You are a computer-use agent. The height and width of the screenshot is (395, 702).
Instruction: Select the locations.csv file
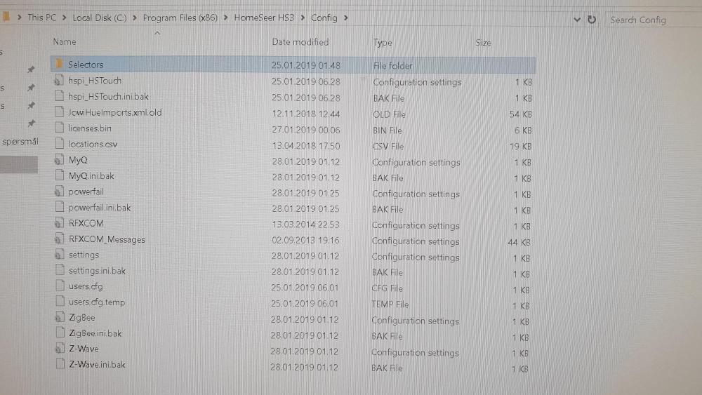pos(93,145)
